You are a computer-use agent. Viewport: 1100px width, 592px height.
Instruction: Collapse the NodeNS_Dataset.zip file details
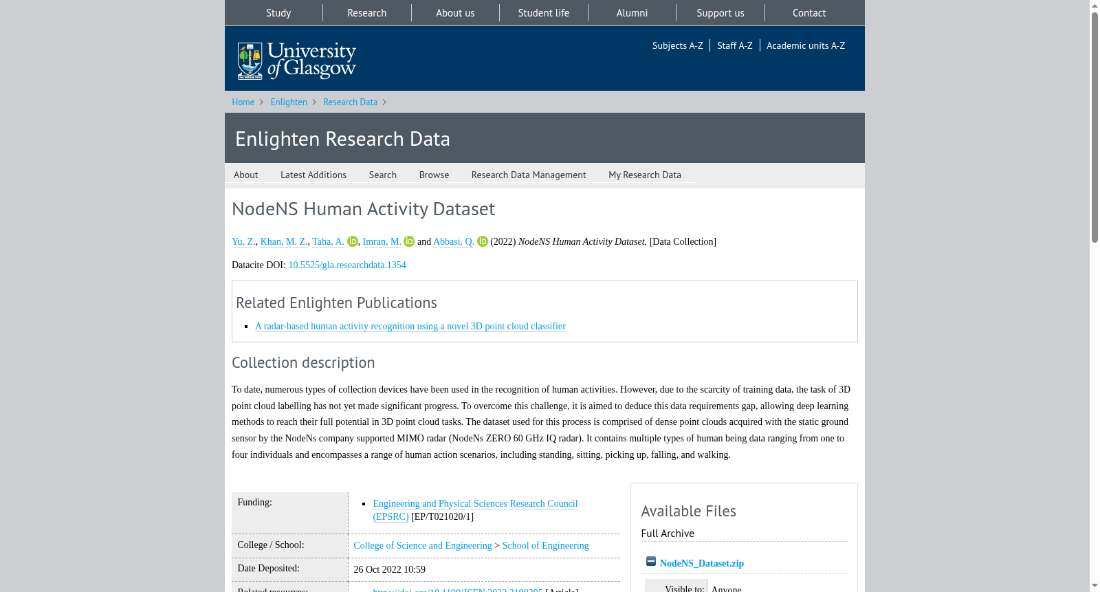coord(651,562)
